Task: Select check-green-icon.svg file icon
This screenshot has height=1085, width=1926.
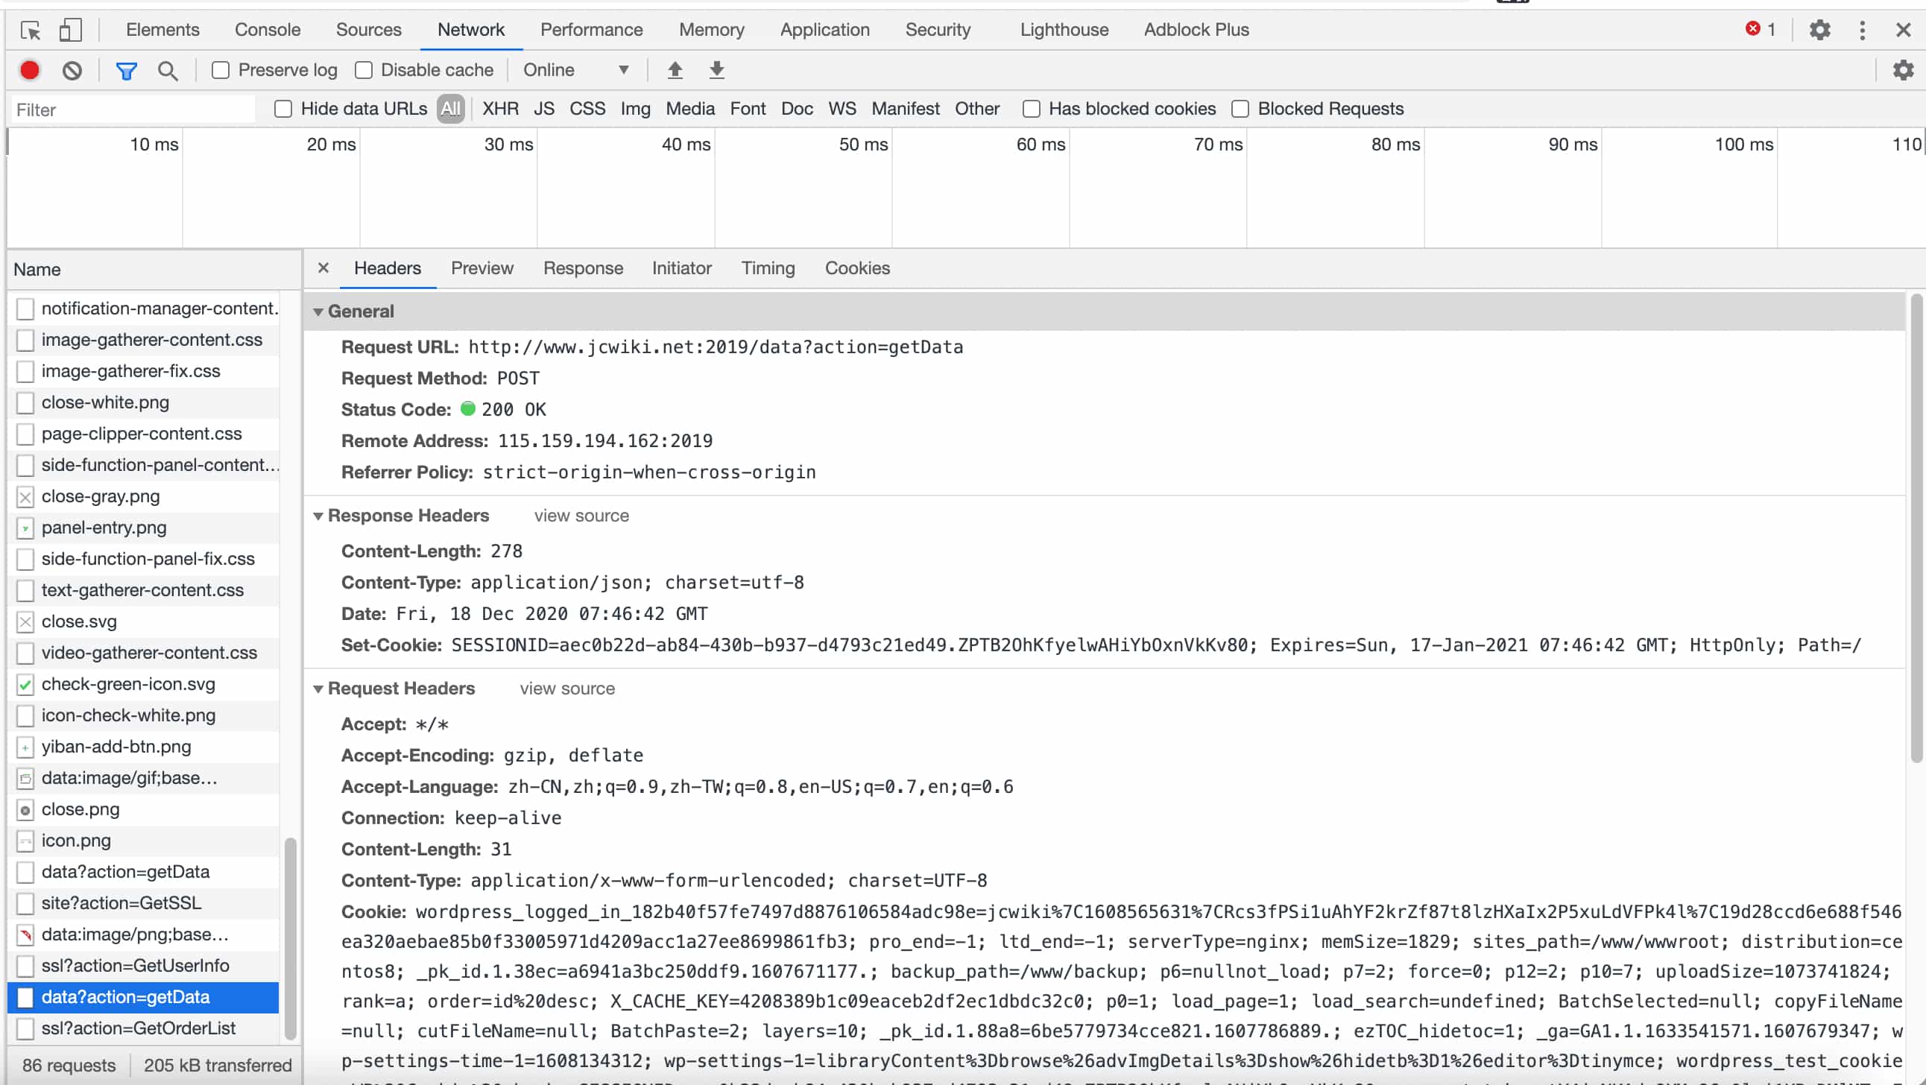Action: (x=25, y=684)
